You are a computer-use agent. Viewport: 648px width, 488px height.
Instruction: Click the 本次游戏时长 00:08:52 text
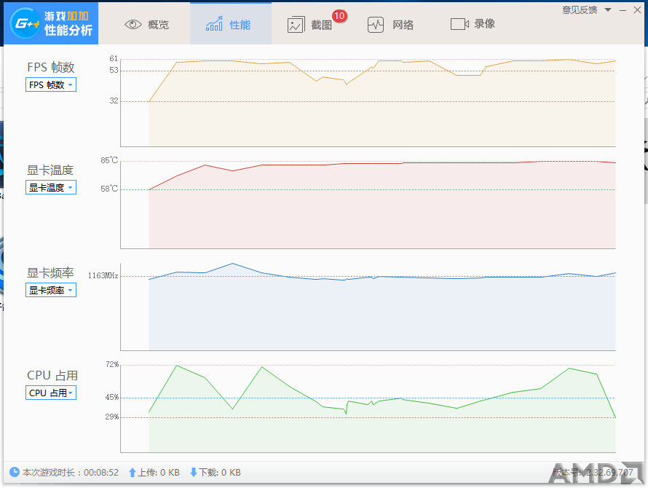coord(71,472)
